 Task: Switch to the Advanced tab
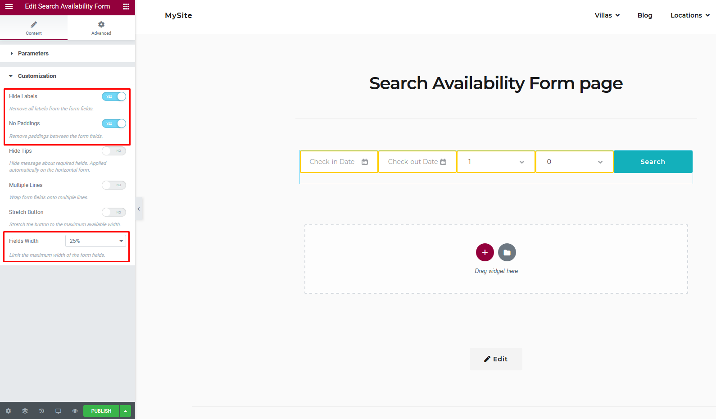point(101,28)
